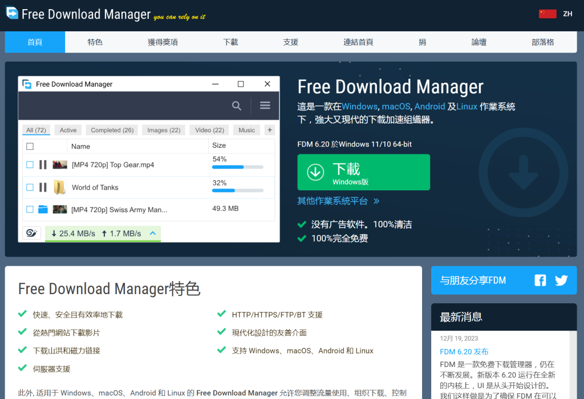The width and height of the screenshot is (584, 399).
Task: Open the 特色 navigation menu item
Action: [x=95, y=42]
